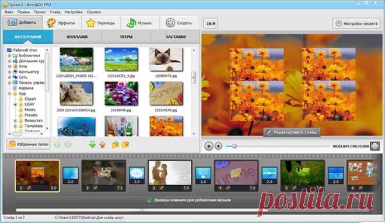Screen dimensions: 385x223
Task: Click the pencil edit icon on slide 1
Action: [x=29, y=188]
